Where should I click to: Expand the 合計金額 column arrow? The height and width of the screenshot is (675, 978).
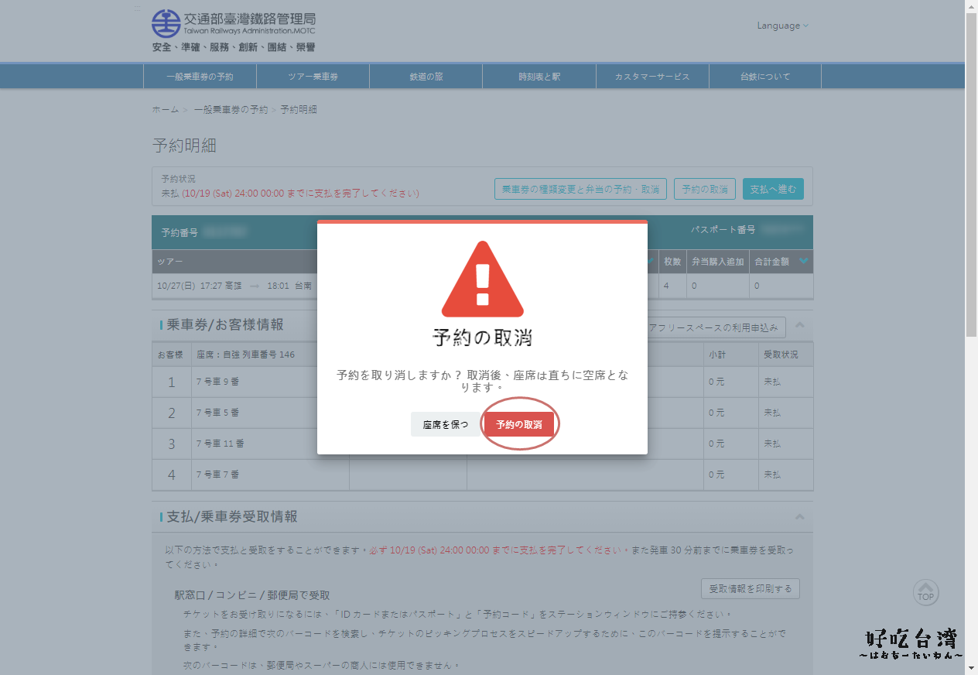point(804,262)
